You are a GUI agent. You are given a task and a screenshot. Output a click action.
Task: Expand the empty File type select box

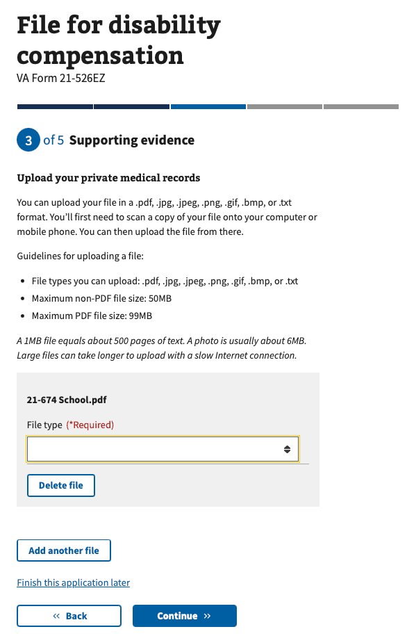tap(163, 448)
